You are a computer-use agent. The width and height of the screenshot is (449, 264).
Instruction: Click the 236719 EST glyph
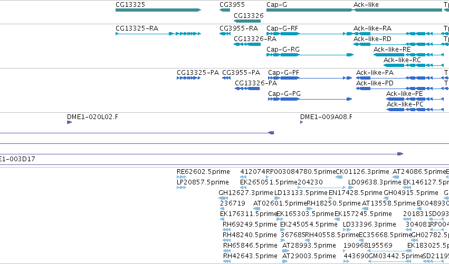(222, 209)
